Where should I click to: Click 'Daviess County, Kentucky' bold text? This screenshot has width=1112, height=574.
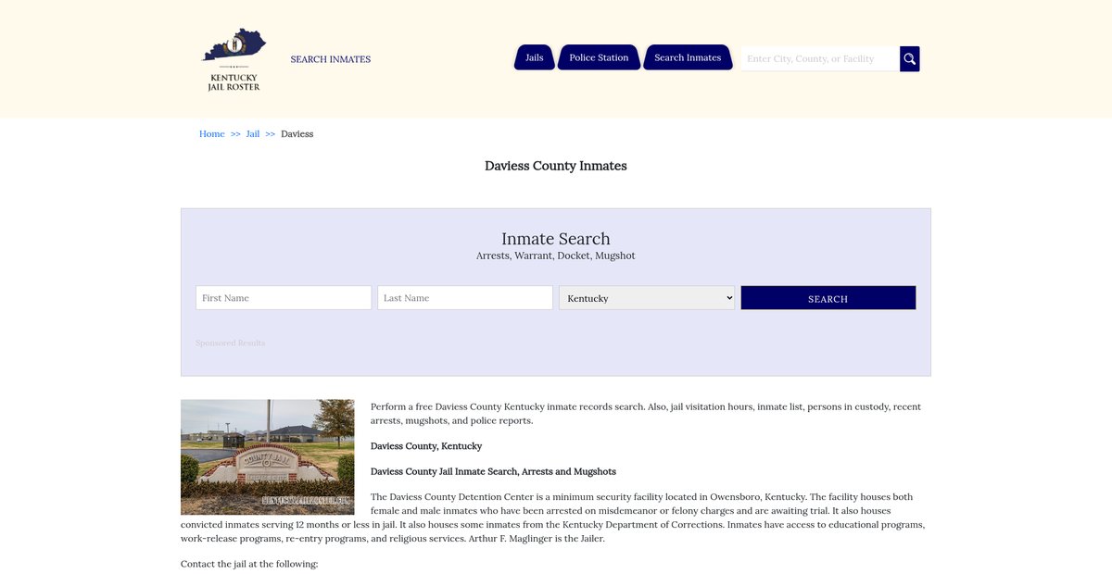click(x=426, y=446)
